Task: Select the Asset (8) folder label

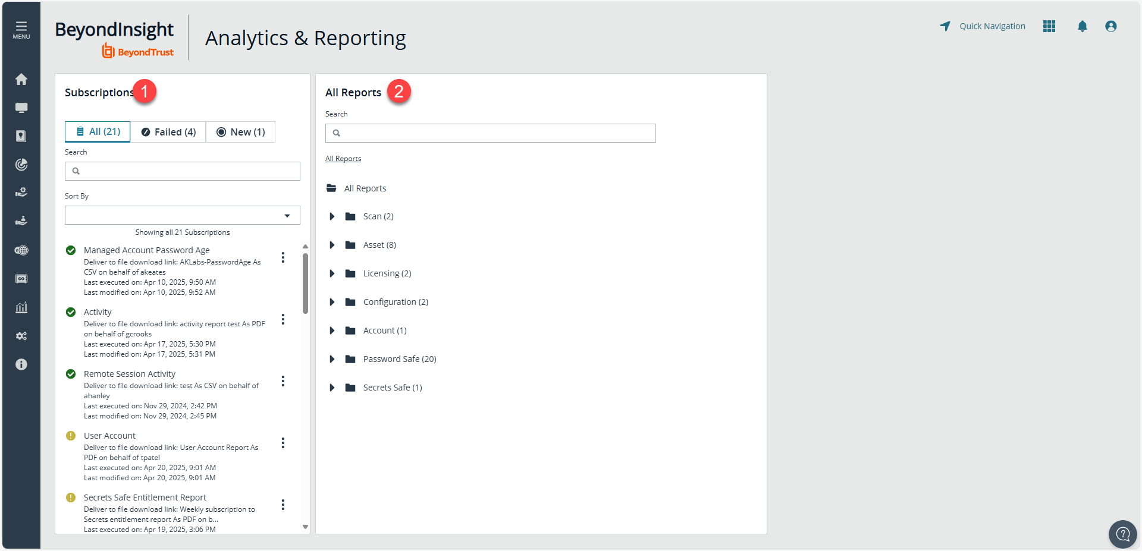Action: (379, 245)
